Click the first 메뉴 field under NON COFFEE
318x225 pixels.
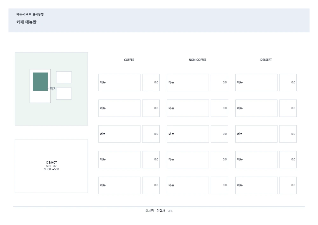pyautogui.click(x=188, y=82)
